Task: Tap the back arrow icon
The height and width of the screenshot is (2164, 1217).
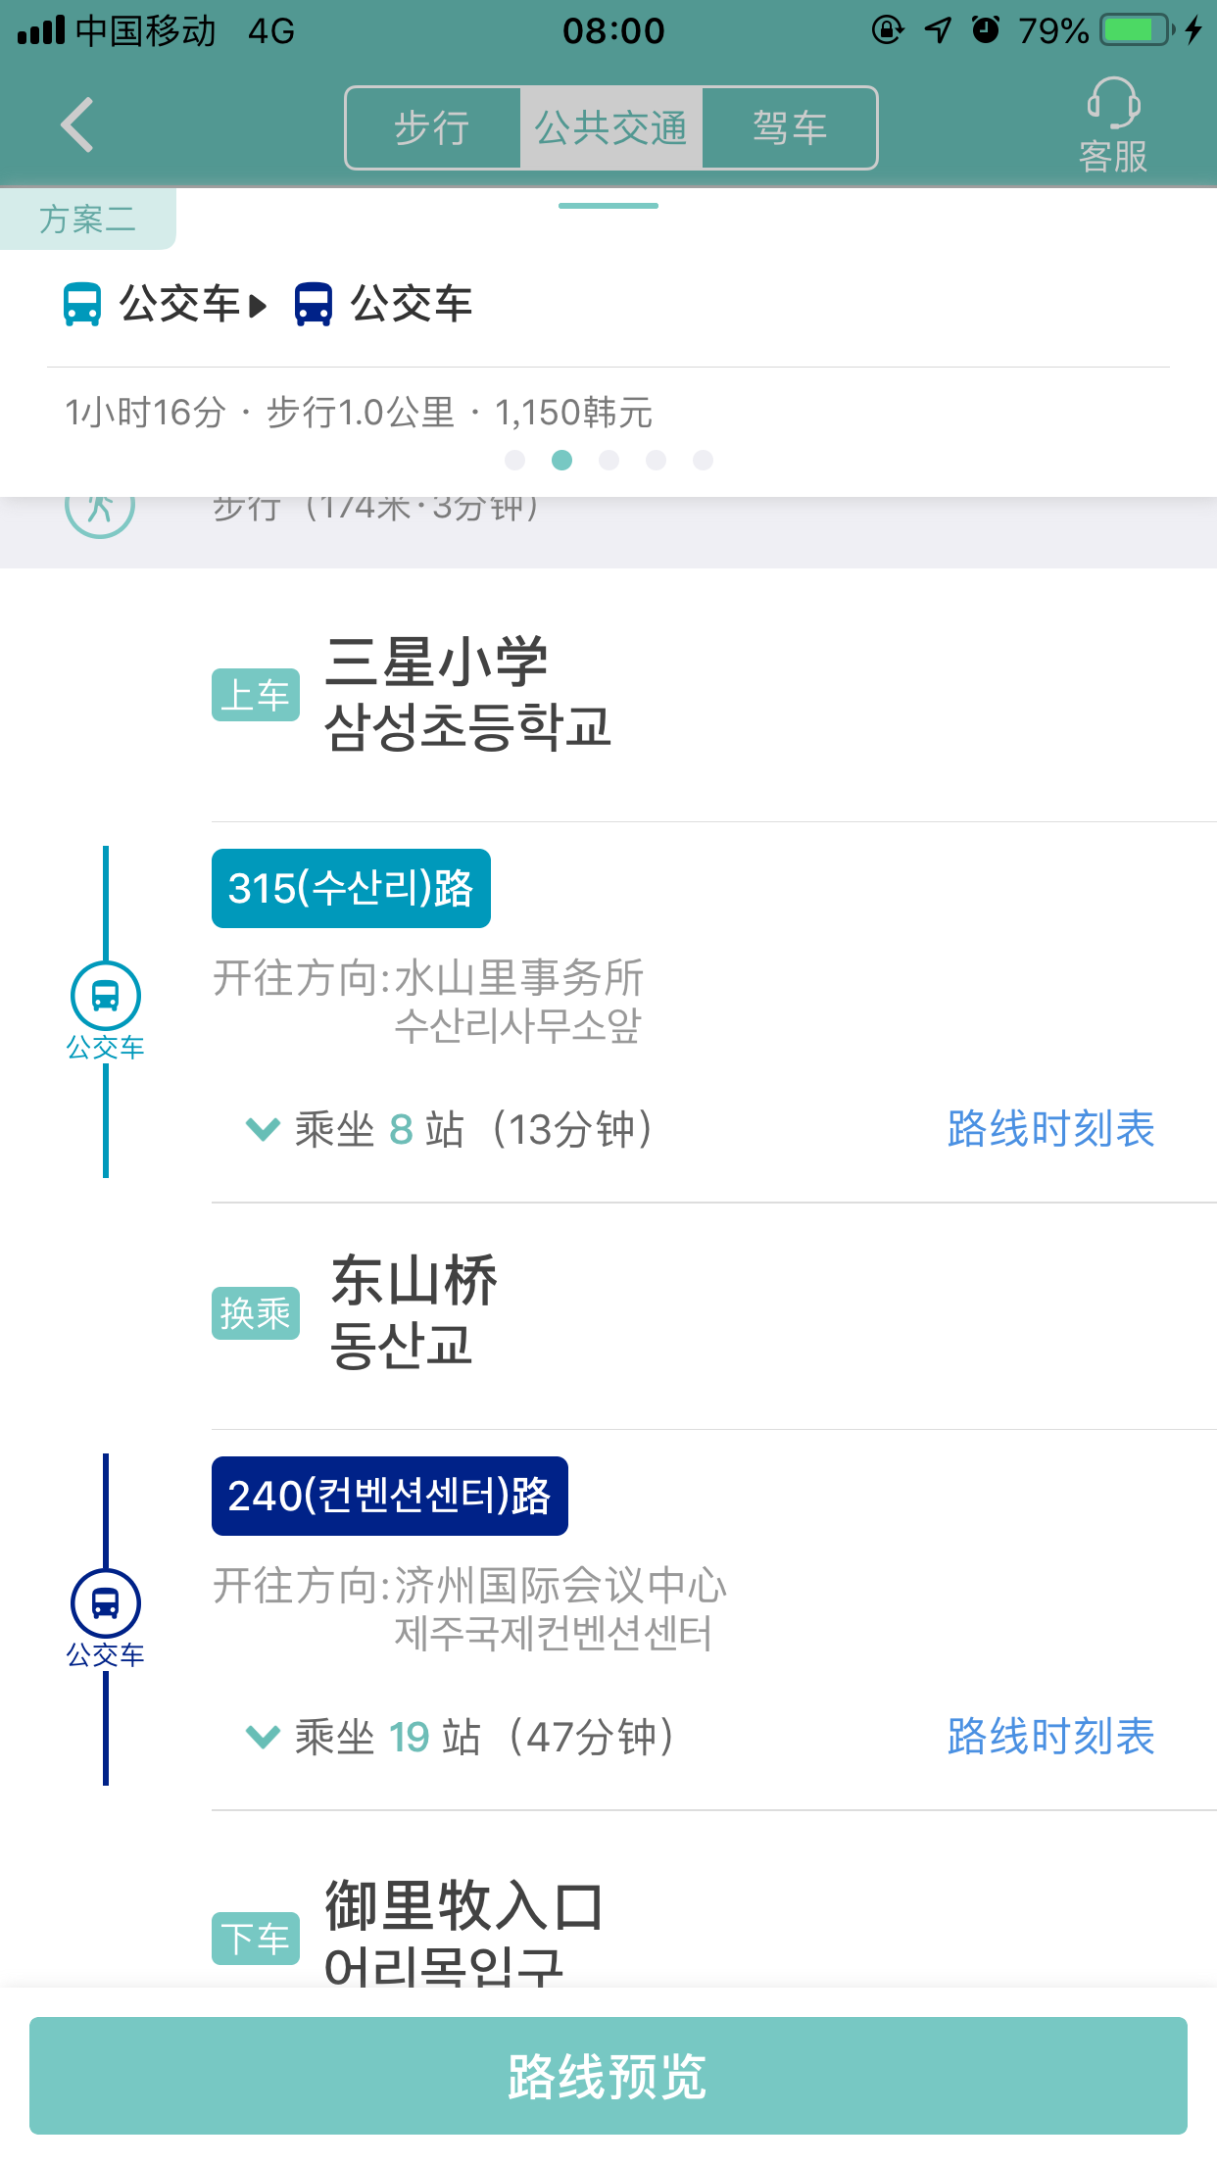Action: coord(77,125)
